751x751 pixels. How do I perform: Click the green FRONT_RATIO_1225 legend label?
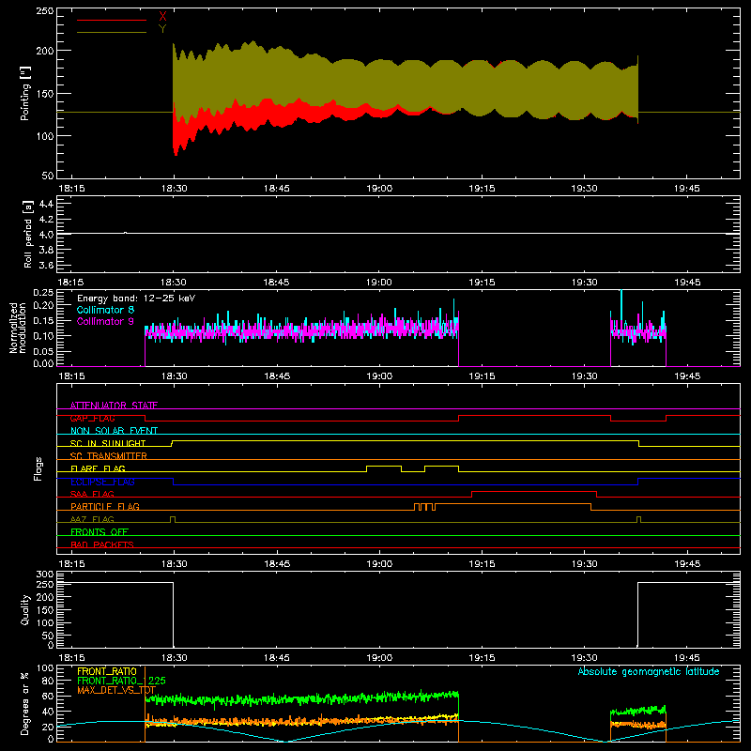(121, 681)
